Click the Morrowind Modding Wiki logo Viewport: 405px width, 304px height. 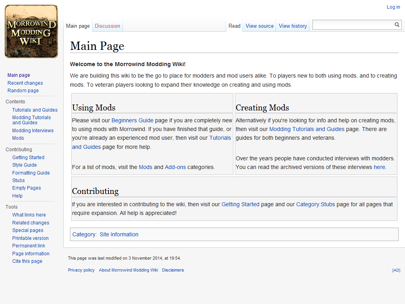(x=31, y=32)
